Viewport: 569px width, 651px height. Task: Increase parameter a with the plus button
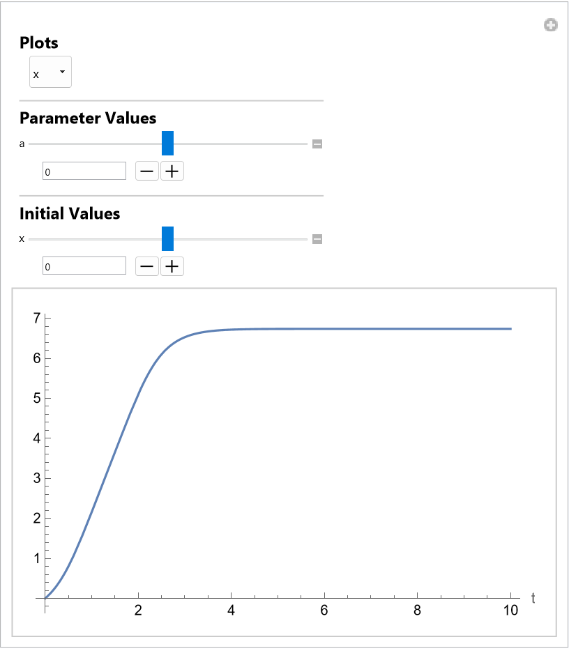[172, 171]
